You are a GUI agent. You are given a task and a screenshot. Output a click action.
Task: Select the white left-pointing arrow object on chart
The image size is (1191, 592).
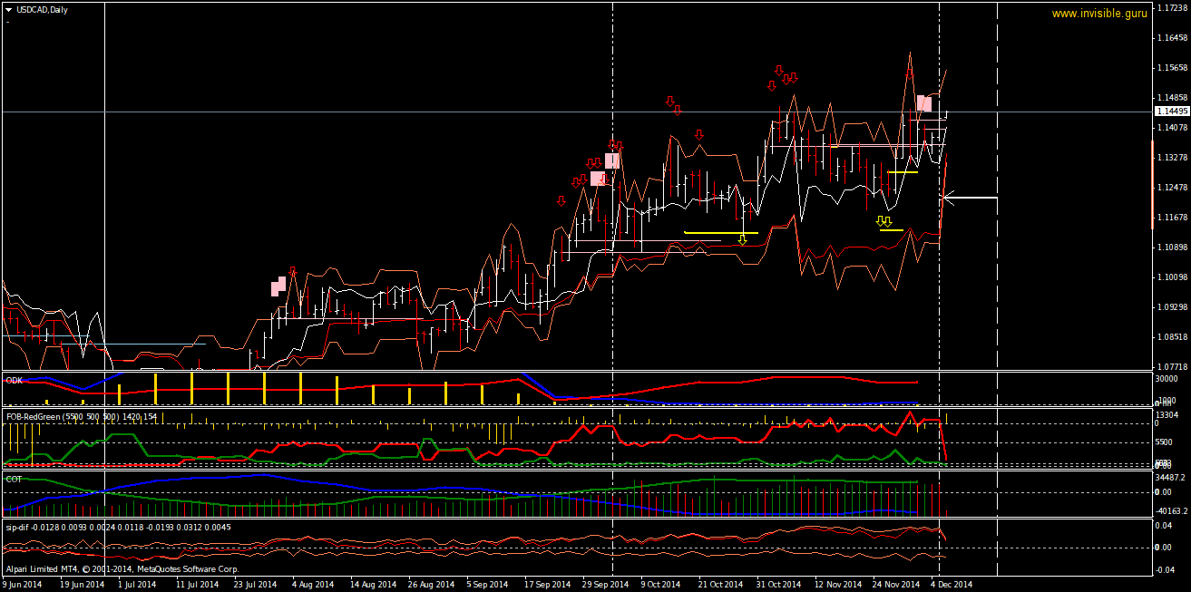(x=971, y=197)
